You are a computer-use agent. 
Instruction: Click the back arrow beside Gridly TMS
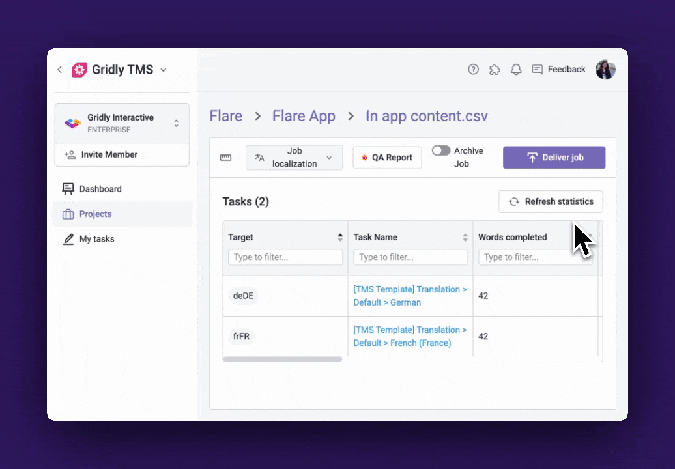coord(59,70)
